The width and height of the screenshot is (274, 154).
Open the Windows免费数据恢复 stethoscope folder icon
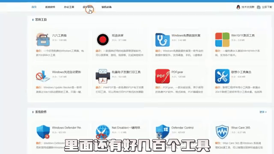pos(163,40)
